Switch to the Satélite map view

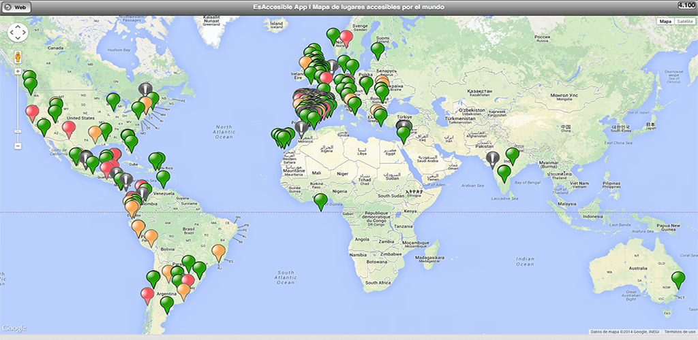coord(684,22)
